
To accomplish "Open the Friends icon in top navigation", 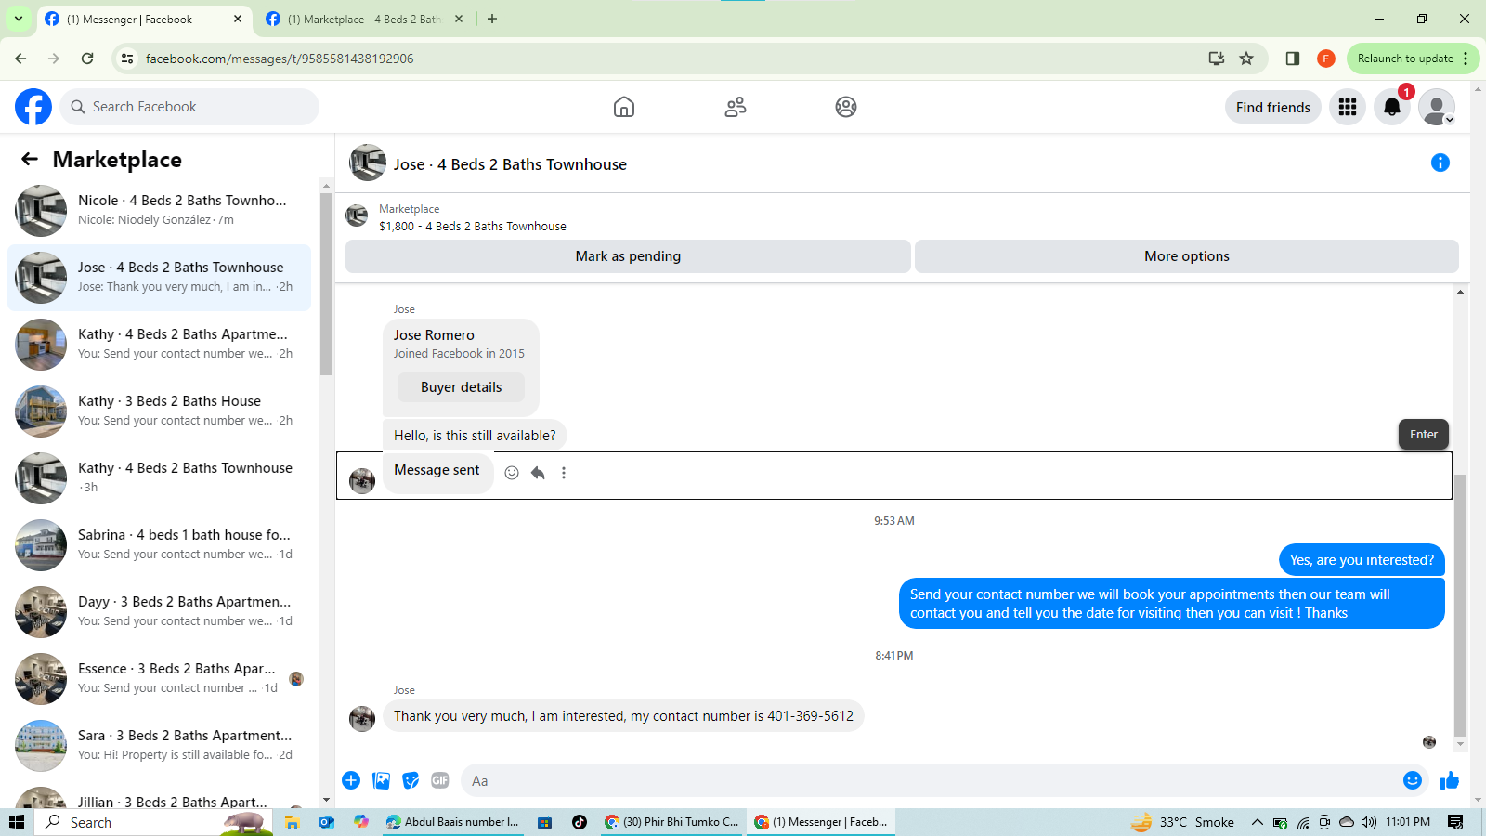I will pyautogui.click(x=736, y=107).
